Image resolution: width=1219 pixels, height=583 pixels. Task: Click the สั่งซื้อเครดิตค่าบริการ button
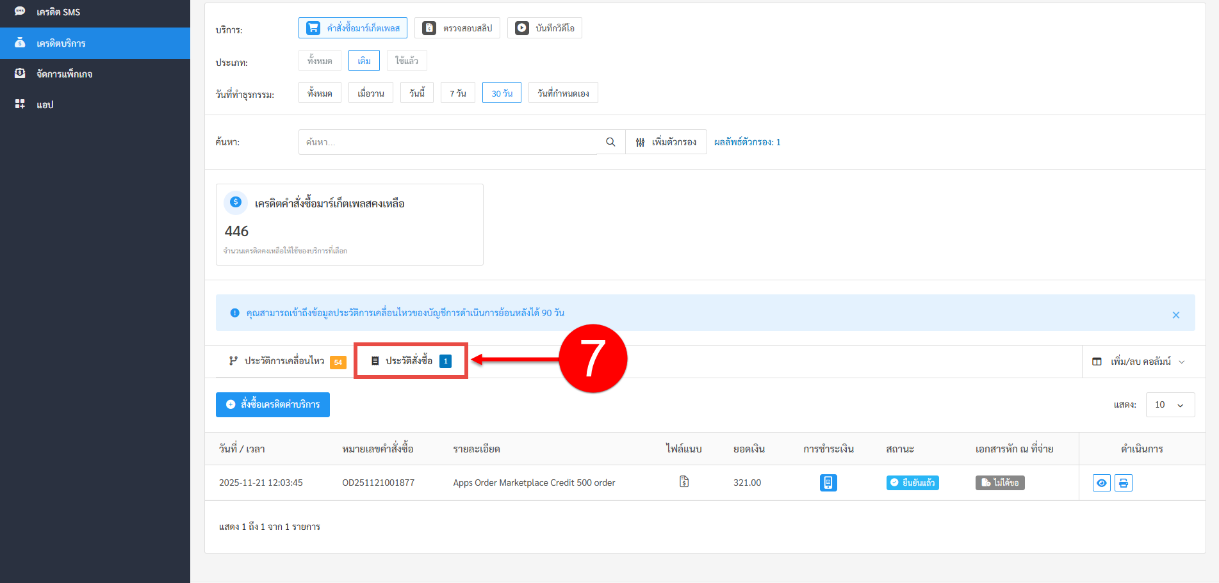[x=273, y=404]
